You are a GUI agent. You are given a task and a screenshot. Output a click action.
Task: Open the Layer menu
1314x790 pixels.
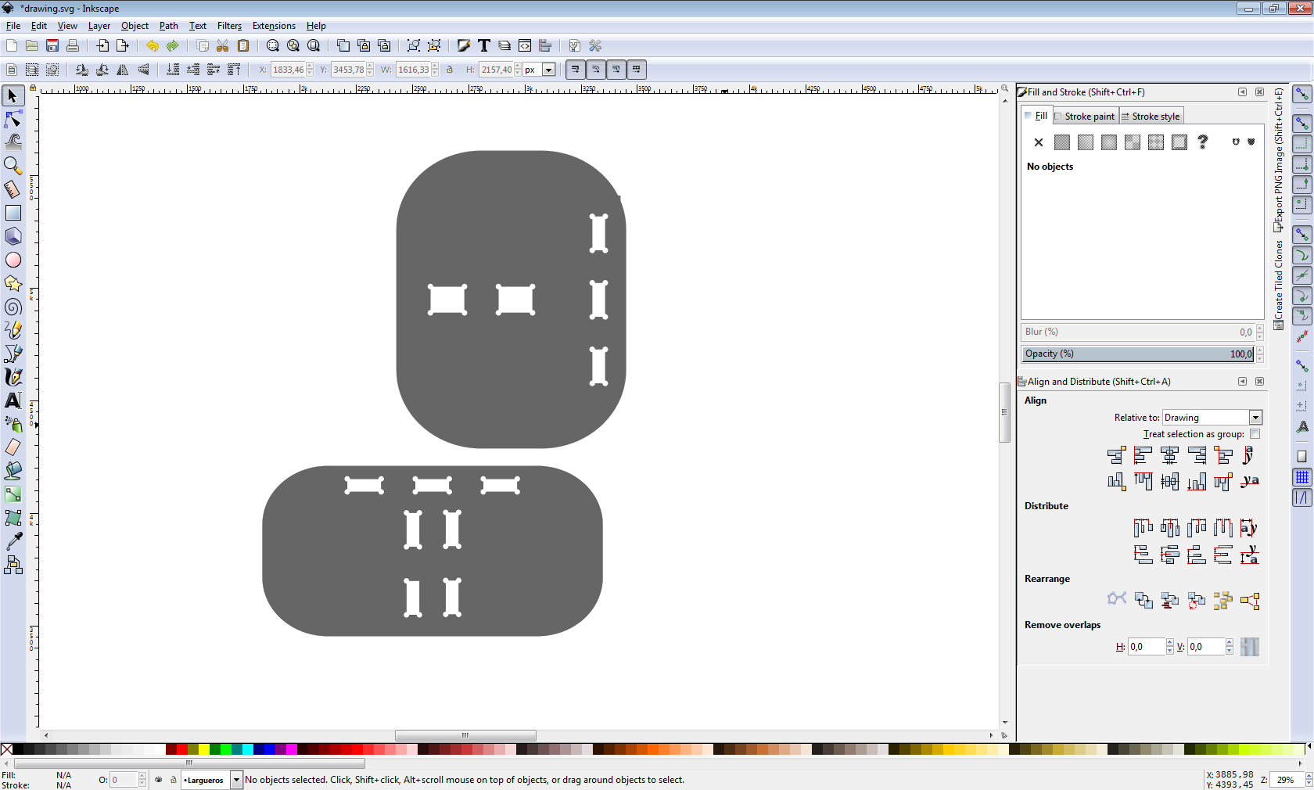pos(99,26)
